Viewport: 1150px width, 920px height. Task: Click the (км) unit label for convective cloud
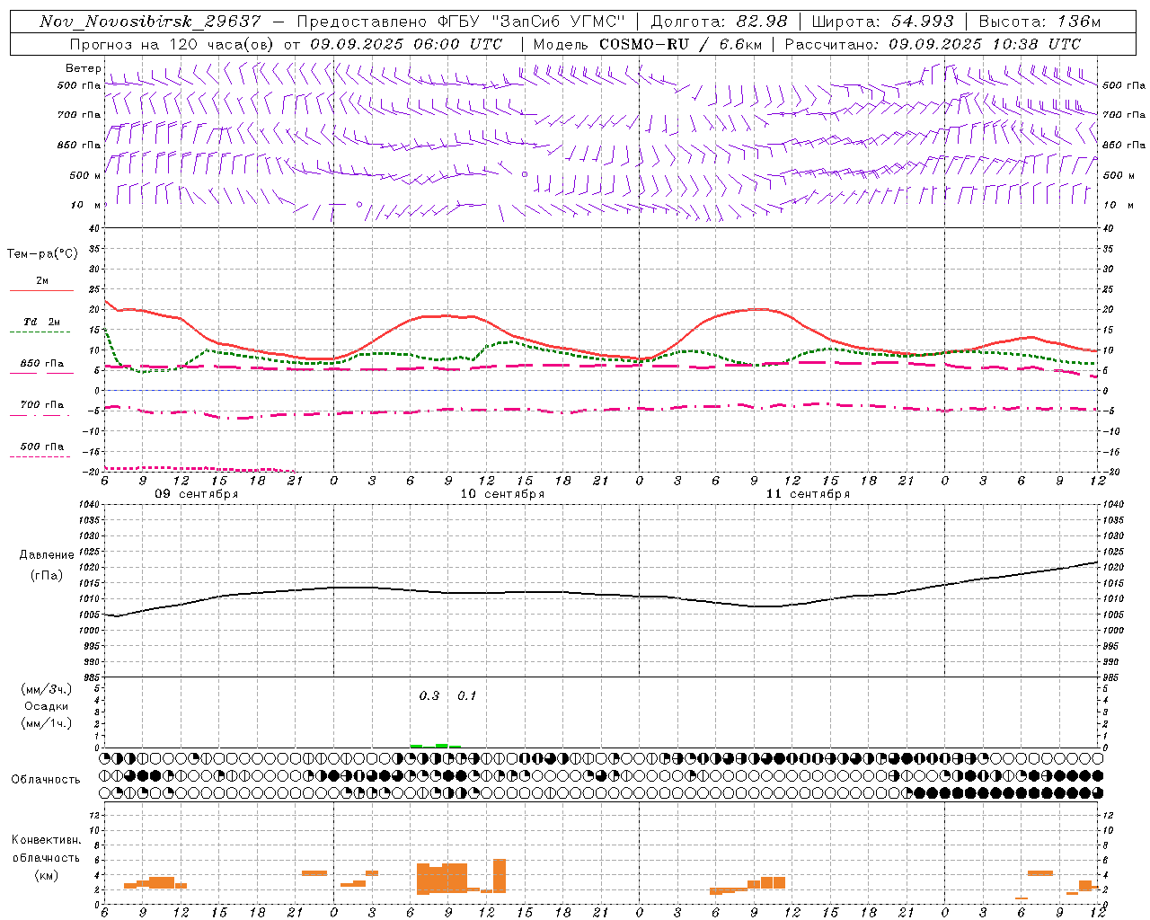tap(47, 875)
